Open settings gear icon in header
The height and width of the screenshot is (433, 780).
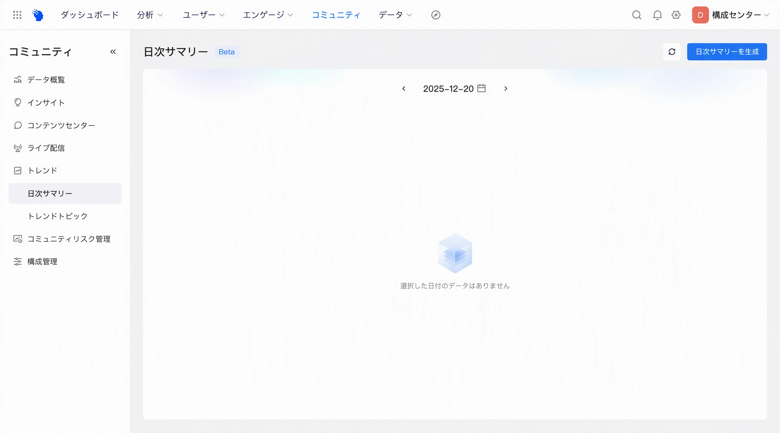[676, 15]
